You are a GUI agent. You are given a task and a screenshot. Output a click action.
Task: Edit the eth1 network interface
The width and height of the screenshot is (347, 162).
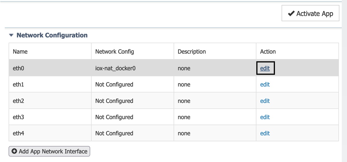(265, 84)
